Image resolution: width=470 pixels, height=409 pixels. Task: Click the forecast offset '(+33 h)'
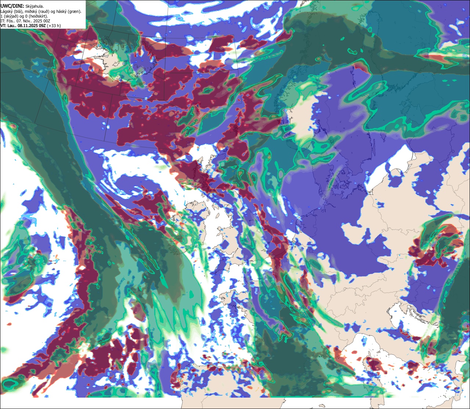click(54, 26)
